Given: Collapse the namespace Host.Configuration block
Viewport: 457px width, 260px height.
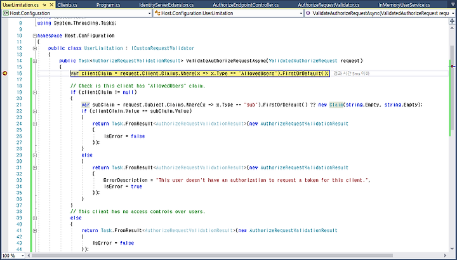Looking at the screenshot, I should [35, 36].
